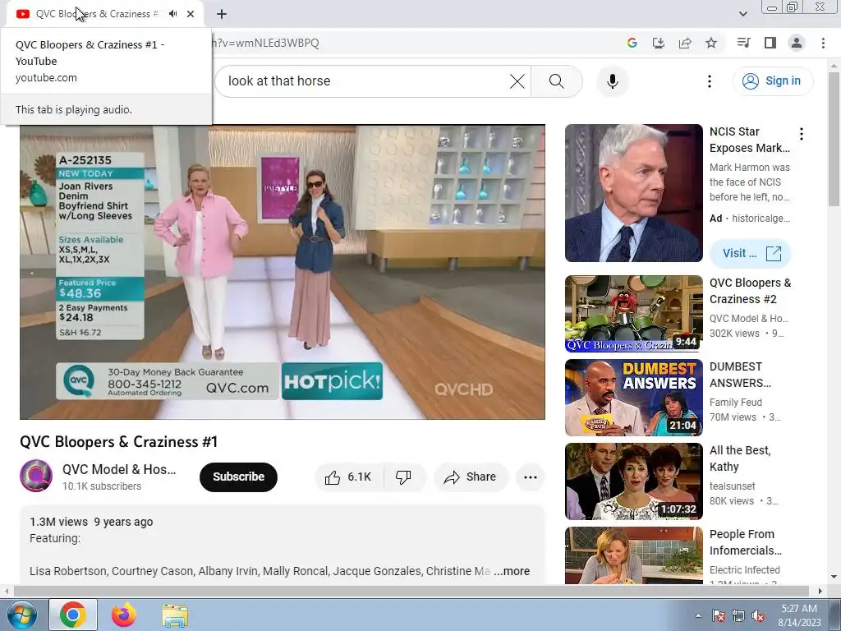Viewport: 841px width, 631px height.
Task: Click the video player
Action: click(283, 272)
